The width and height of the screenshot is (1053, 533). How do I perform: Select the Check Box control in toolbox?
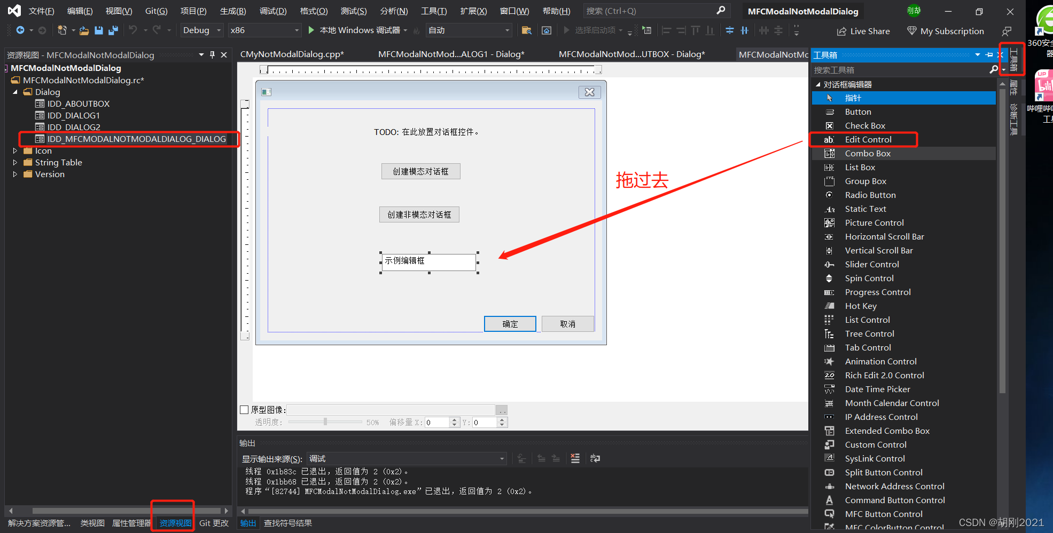click(x=903, y=125)
